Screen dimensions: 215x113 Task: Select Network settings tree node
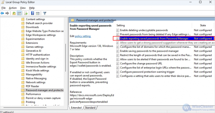pos(35,82)
